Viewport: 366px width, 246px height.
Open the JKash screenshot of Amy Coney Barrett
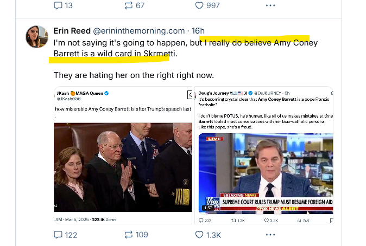pos(122,167)
